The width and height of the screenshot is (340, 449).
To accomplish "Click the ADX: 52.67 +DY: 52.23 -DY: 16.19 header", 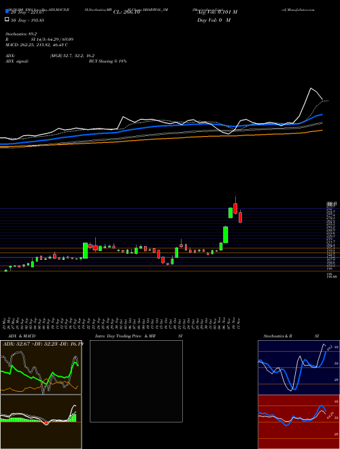I will [43, 344].
